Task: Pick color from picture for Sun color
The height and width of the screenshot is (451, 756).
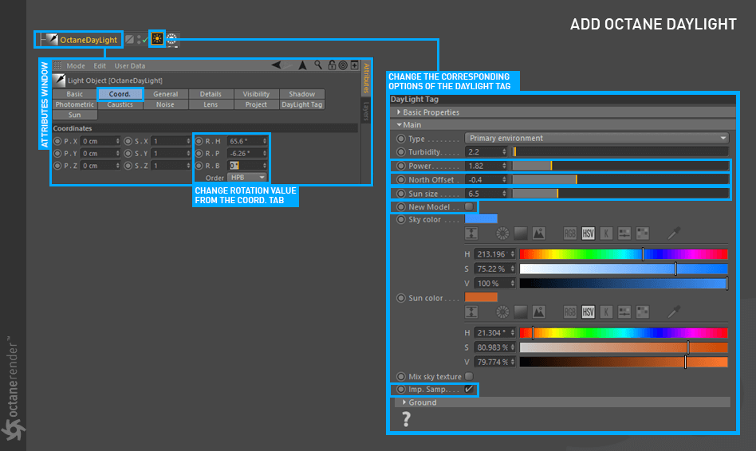Action: coord(538,312)
